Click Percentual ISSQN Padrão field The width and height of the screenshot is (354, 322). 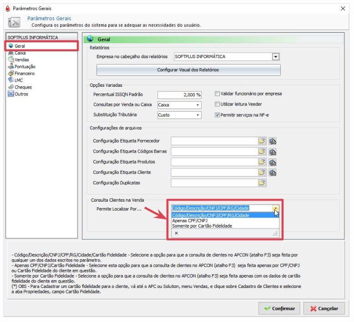(179, 95)
